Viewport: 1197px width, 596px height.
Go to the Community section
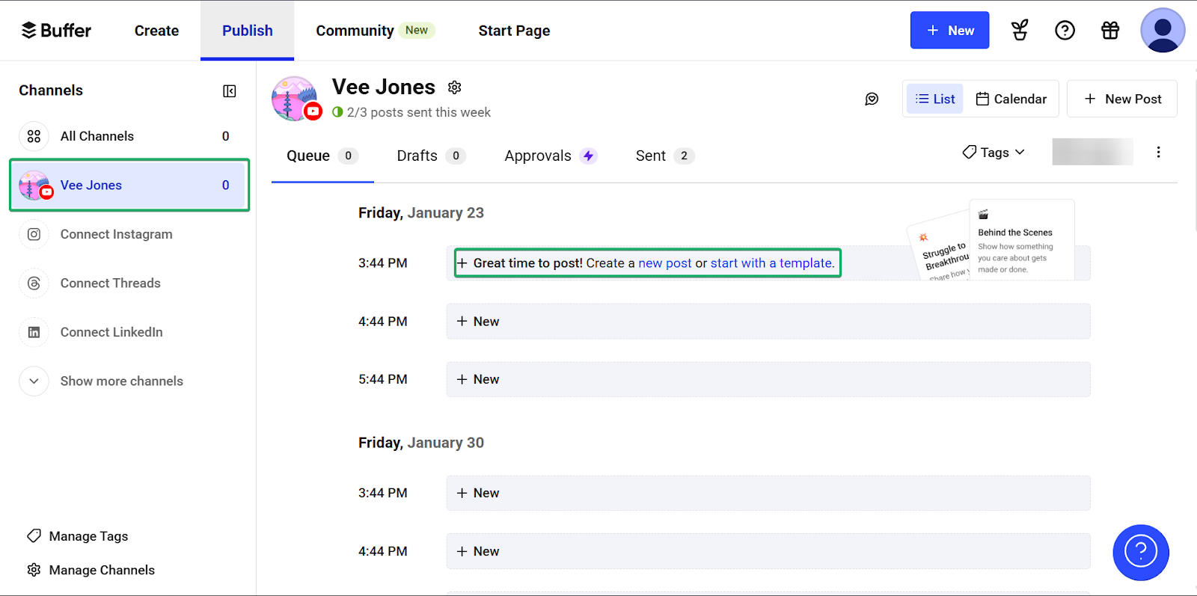point(375,31)
